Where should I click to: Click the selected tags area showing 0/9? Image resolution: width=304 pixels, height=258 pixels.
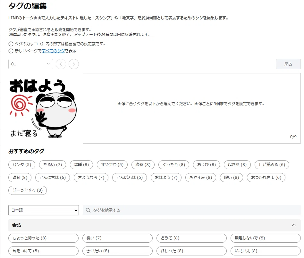click(192, 108)
